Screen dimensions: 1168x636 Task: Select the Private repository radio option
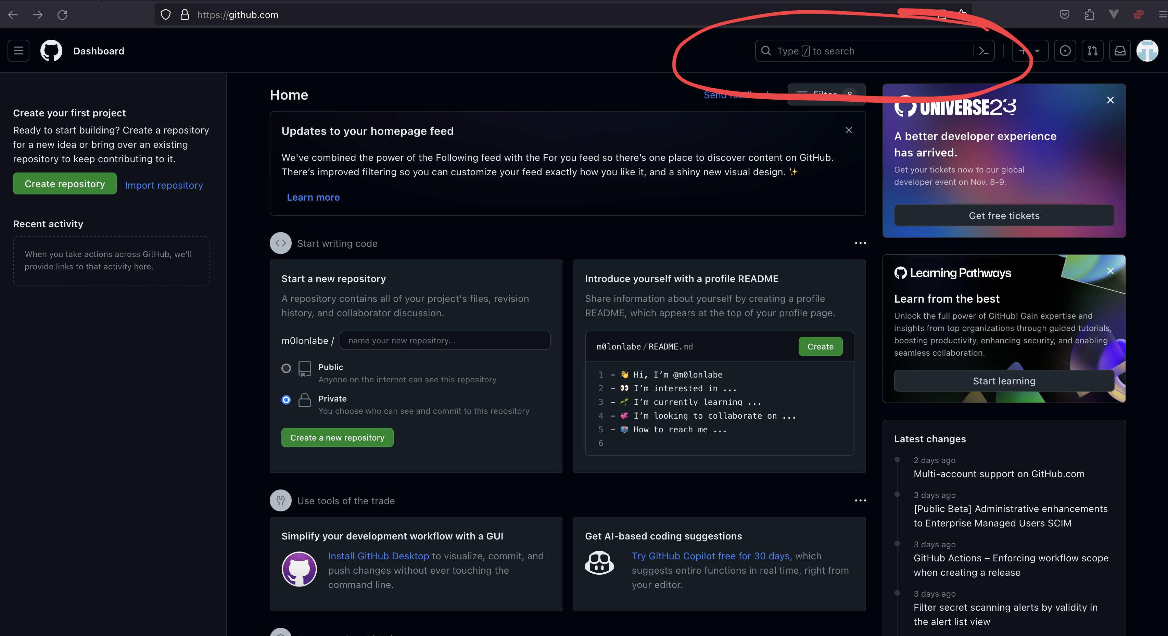[286, 400]
